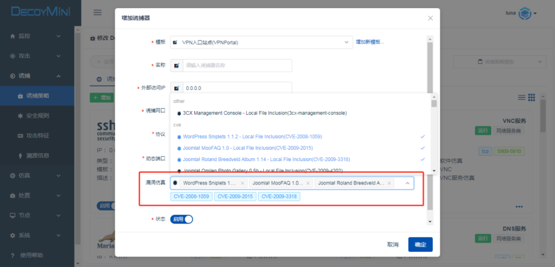Select the Joomla! Omilen Photo Gallery option
This screenshot has width=555, height=267.
point(301,170)
